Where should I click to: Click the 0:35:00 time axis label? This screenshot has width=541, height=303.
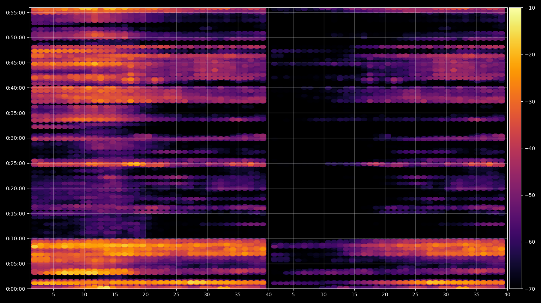pos(16,113)
